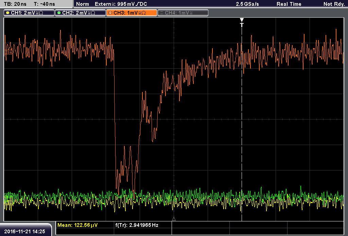Click the Extern 995 mV trigger source
This screenshot has height=236, width=348.
pyautogui.click(x=121, y=4)
